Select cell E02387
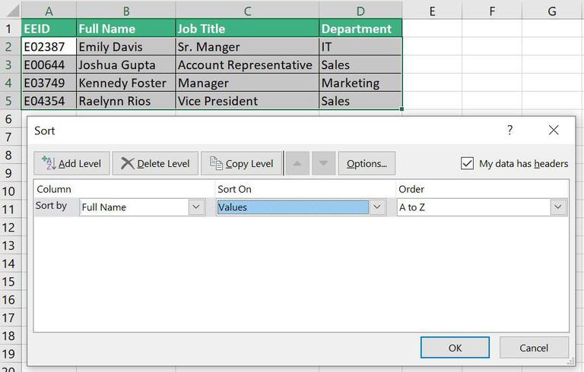Viewport: 584px width, 372px height. tap(49, 47)
